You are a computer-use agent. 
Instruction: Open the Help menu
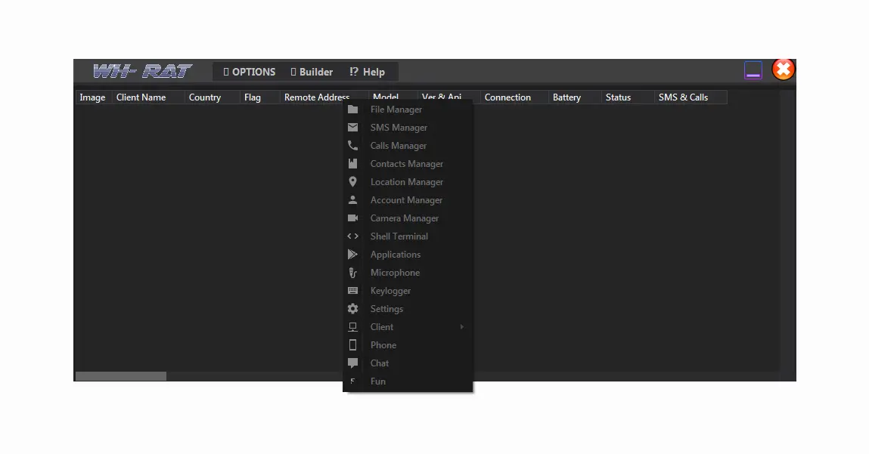click(x=368, y=71)
